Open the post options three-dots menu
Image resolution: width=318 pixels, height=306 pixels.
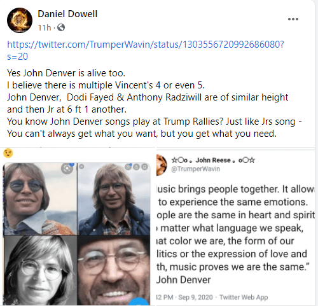coord(293,19)
